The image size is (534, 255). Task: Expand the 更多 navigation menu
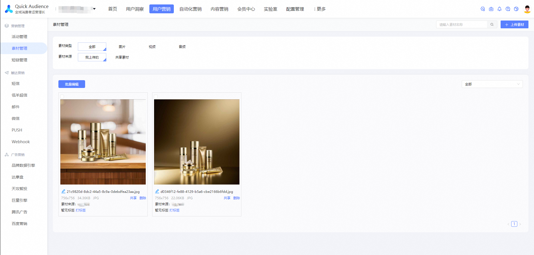[320, 9]
